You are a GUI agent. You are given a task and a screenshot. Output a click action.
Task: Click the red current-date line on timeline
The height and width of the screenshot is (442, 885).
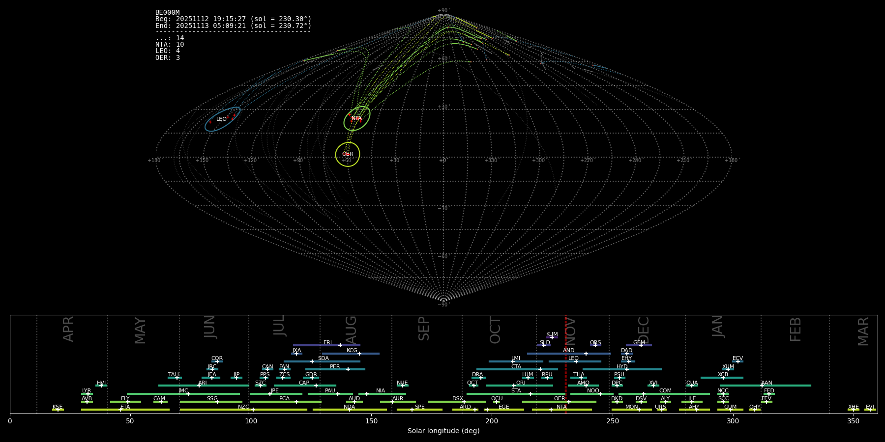pyautogui.click(x=565, y=363)
